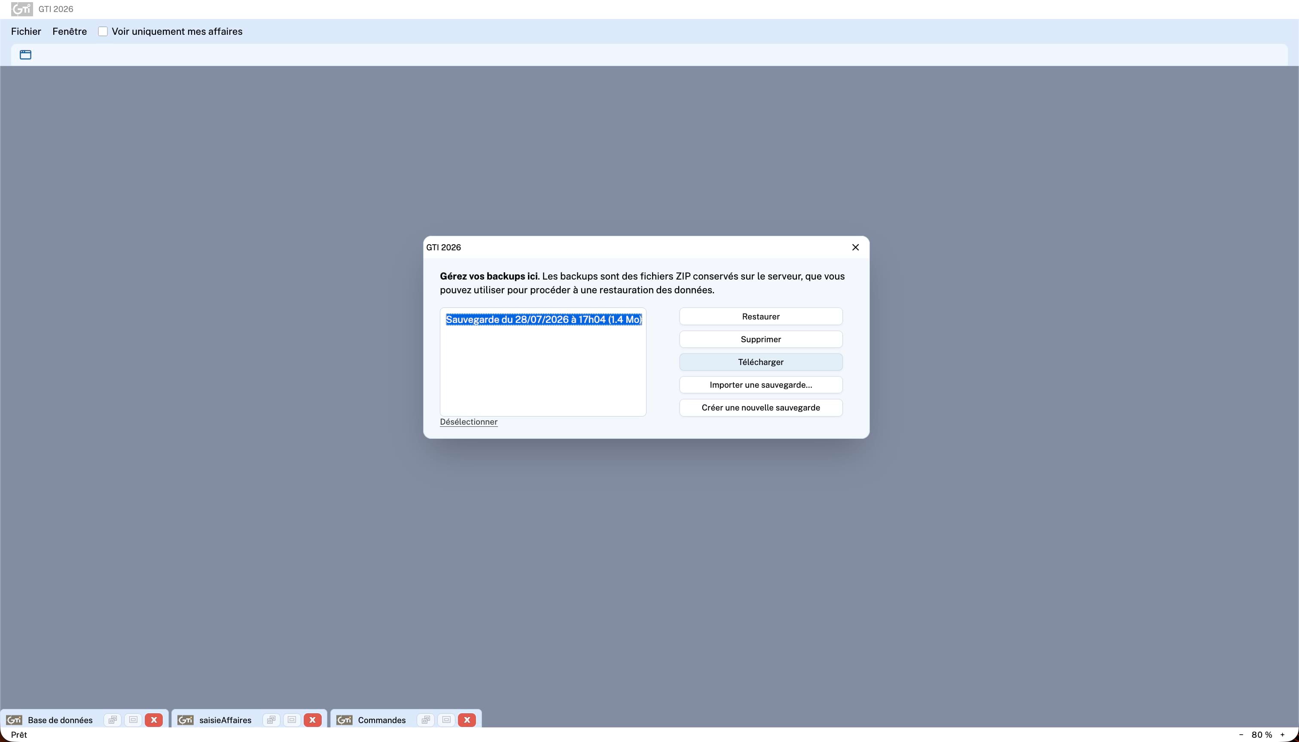Click Créer une nouvelle sauvegarde
The height and width of the screenshot is (742, 1299).
point(761,407)
